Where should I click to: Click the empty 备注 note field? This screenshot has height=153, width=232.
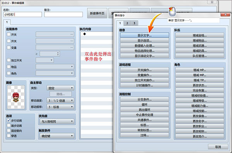(63, 14)
